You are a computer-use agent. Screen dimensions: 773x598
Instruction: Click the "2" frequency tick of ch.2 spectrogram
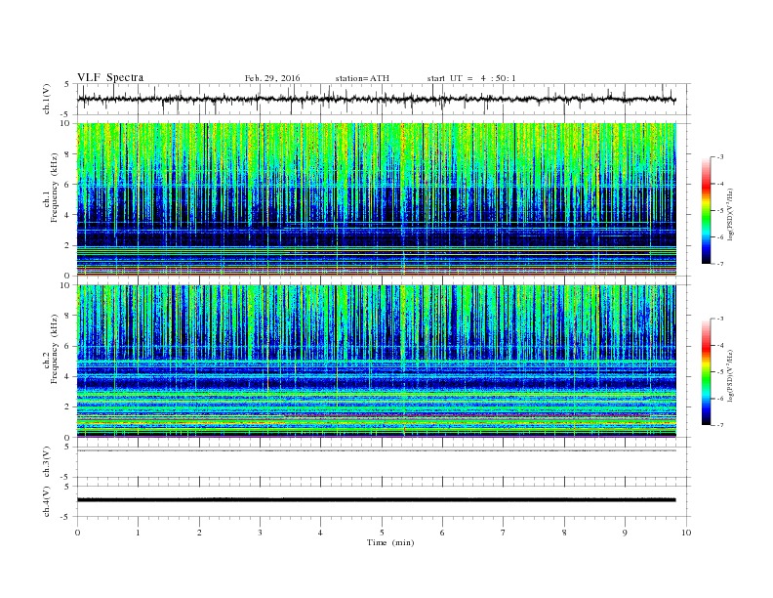pos(68,407)
